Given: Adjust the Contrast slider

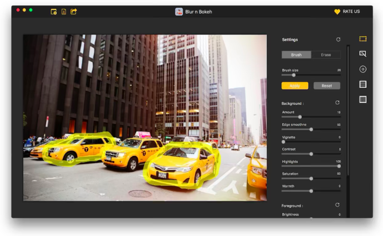Looking at the screenshot, I should coord(311,154).
